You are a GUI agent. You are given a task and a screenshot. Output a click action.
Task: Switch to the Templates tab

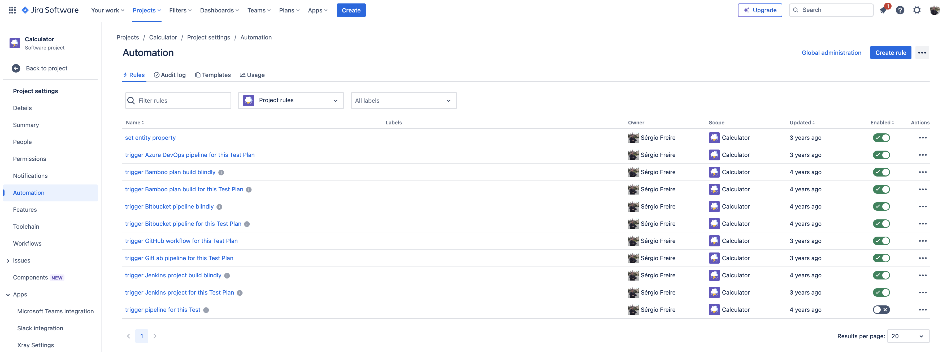pos(213,75)
